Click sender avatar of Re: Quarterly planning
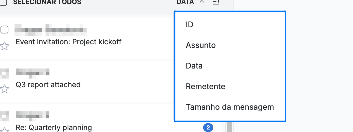 [x=4, y=115]
